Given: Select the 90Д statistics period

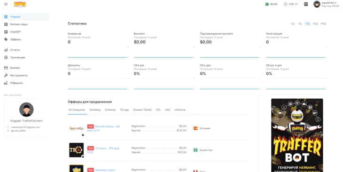Looking at the screenshot, I should coord(323,23).
